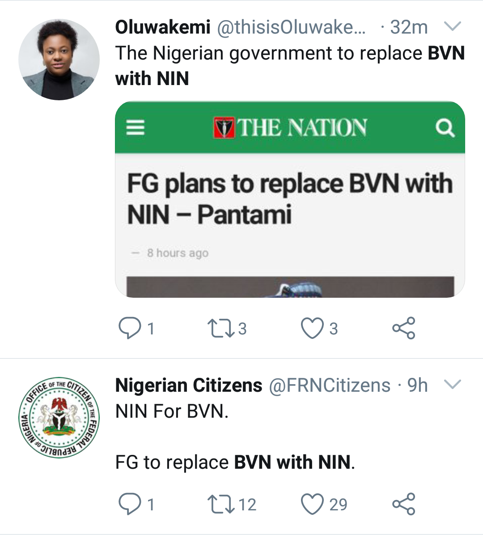
Task: Open 'FG plans to replace BVN' headline
Action: (x=290, y=199)
